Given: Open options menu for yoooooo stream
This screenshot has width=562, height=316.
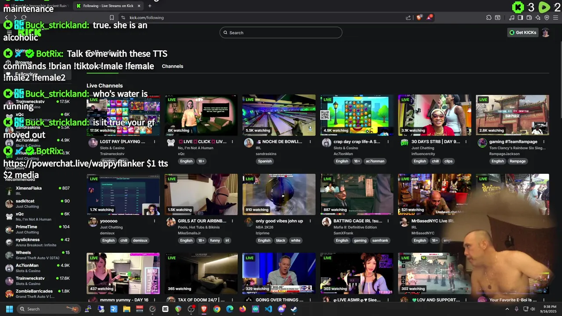Looking at the screenshot, I should (155, 221).
